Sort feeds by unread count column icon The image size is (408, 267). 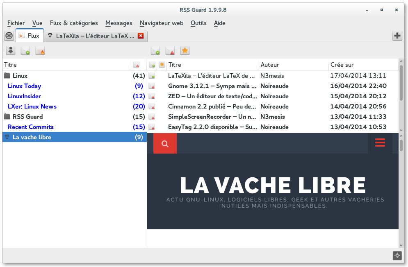(136, 65)
